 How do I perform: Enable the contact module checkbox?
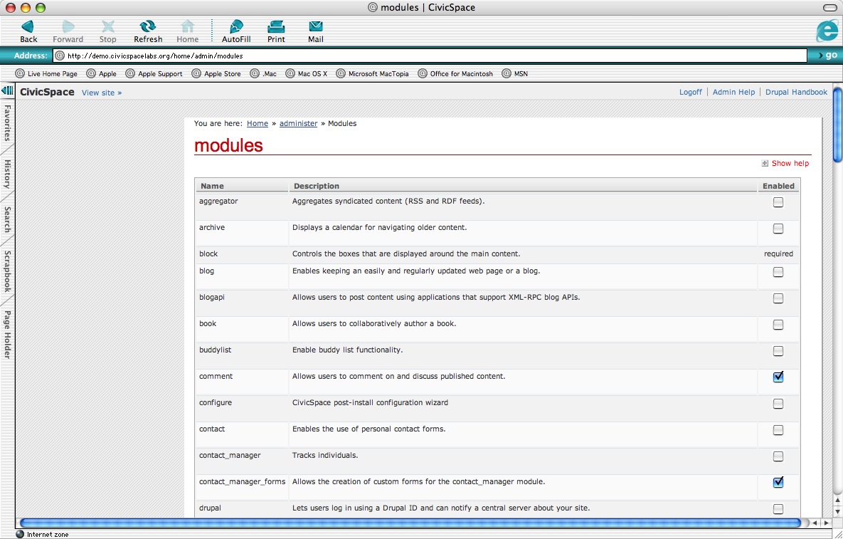coord(778,430)
